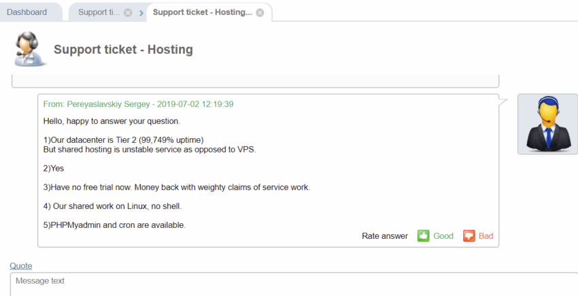Open the truncated Support ti... tab
Screen dimensions: 578x296
99,12
